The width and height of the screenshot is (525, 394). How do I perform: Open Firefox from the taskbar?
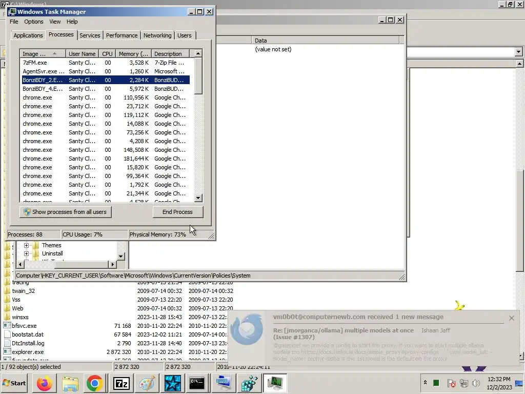[x=45, y=383]
